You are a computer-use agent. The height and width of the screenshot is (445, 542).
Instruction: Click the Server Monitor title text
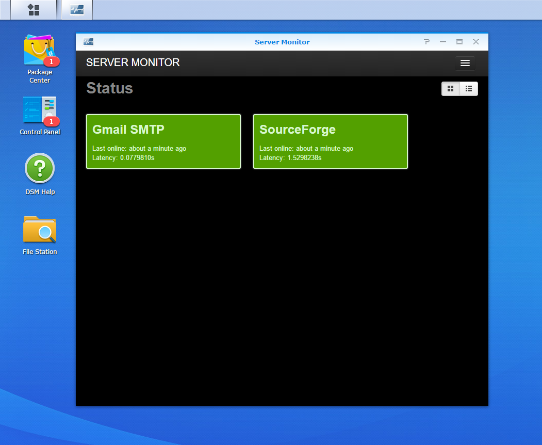(x=282, y=42)
